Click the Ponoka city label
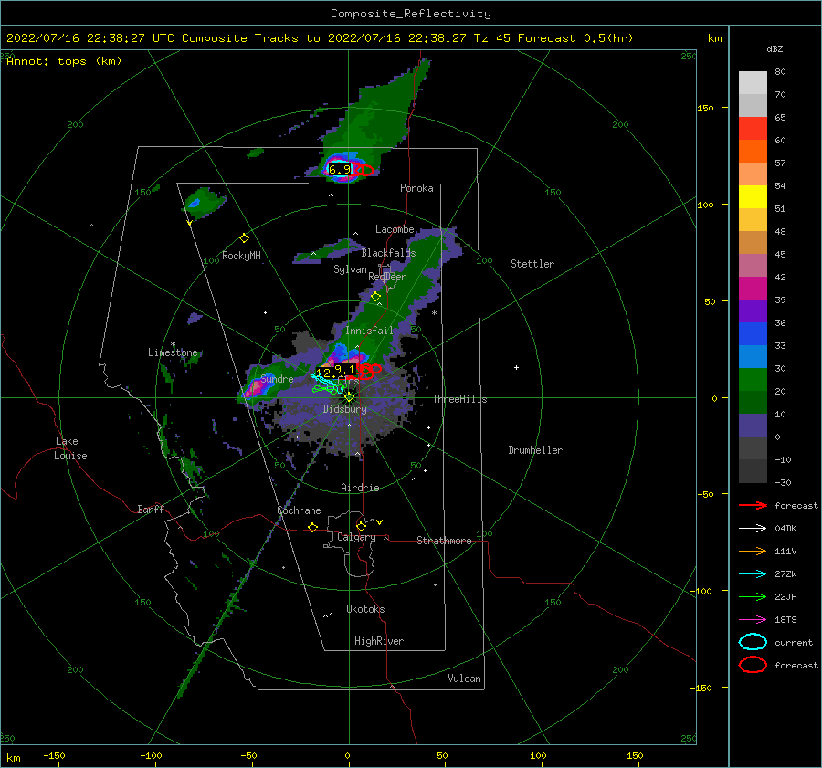 [416, 188]
